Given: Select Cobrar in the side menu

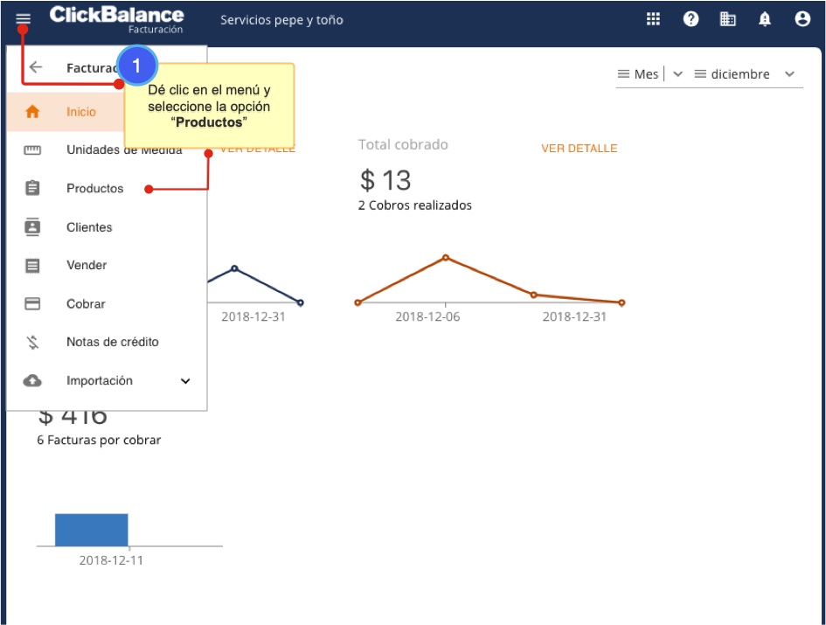Looking at the screenshot, I should point(86,304).
